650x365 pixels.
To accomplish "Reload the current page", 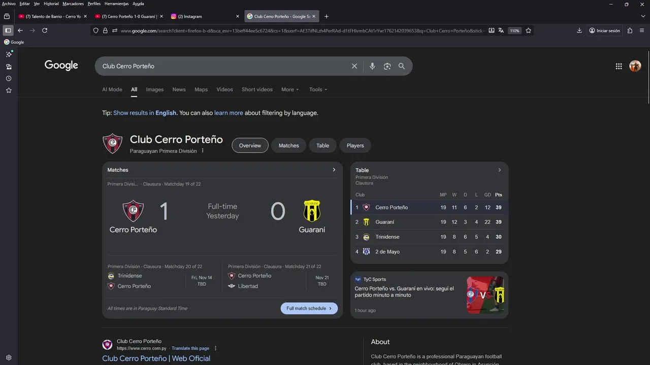I will [45, 30].
